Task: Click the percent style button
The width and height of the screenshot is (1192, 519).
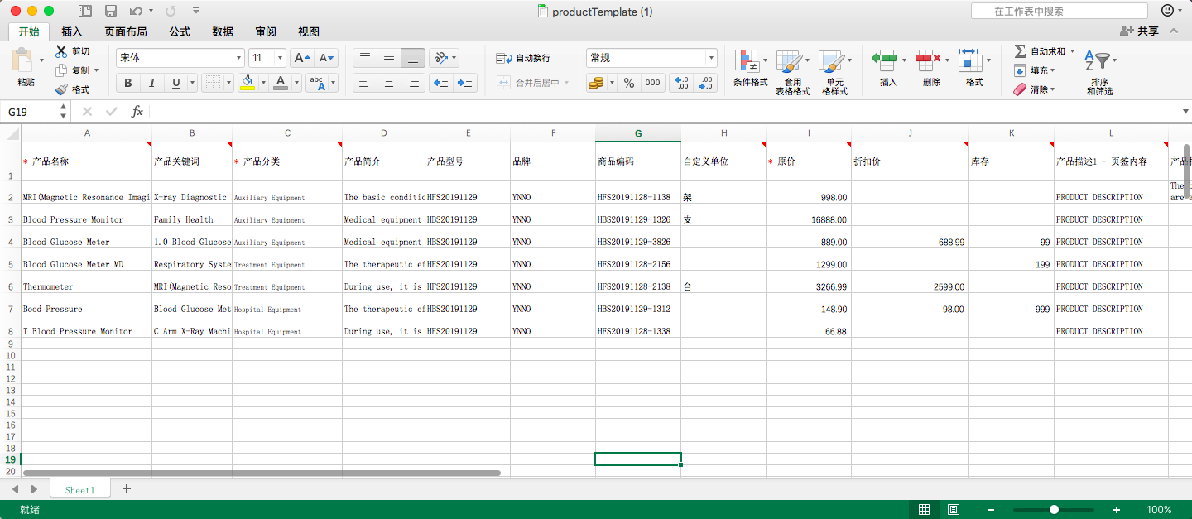Action: (629, 83)
